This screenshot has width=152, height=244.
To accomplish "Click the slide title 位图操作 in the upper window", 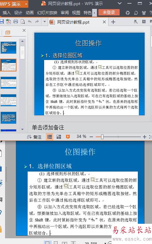I will tap(88, 43).
